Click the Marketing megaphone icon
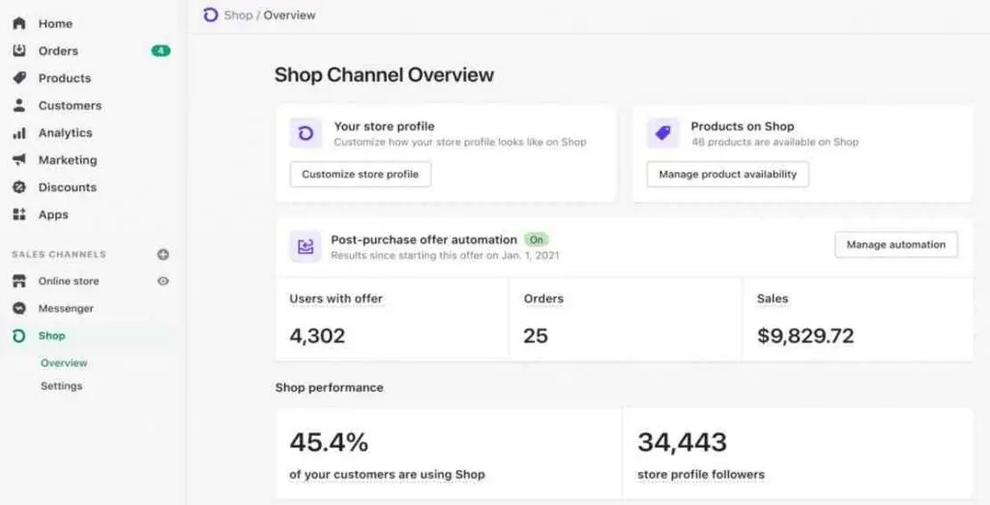Screen dimensions: 990x505 click(19, 160)
